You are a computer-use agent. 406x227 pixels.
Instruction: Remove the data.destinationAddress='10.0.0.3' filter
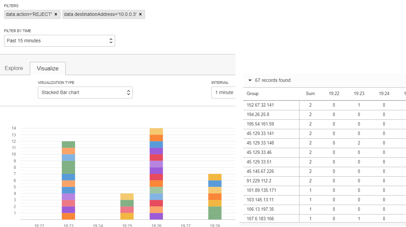click(140, 14)
